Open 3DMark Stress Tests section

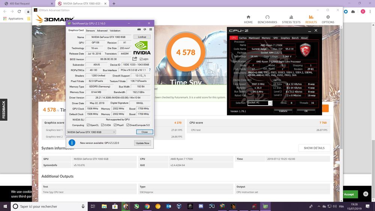(291, 19)
